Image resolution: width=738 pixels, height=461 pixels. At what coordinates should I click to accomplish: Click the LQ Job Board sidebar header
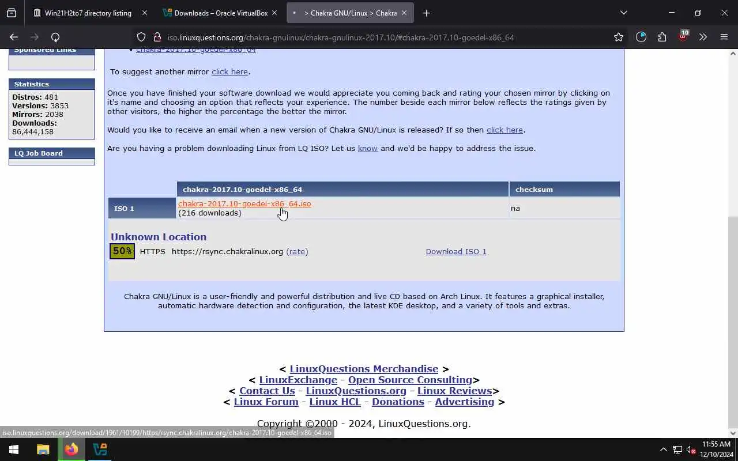point(52,153)
